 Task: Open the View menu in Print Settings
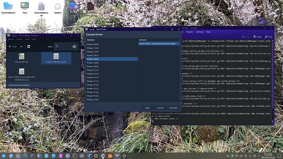click(27, 39)
